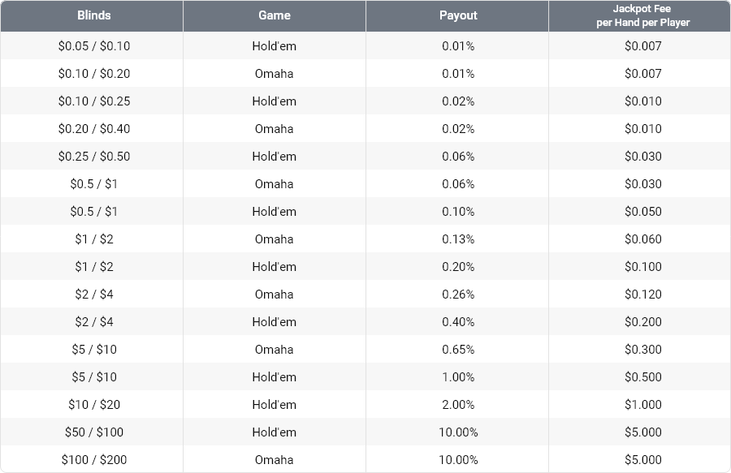This screenshot has width=731, height=473.
Task: Click the Game column header
Action: point(275,15)
